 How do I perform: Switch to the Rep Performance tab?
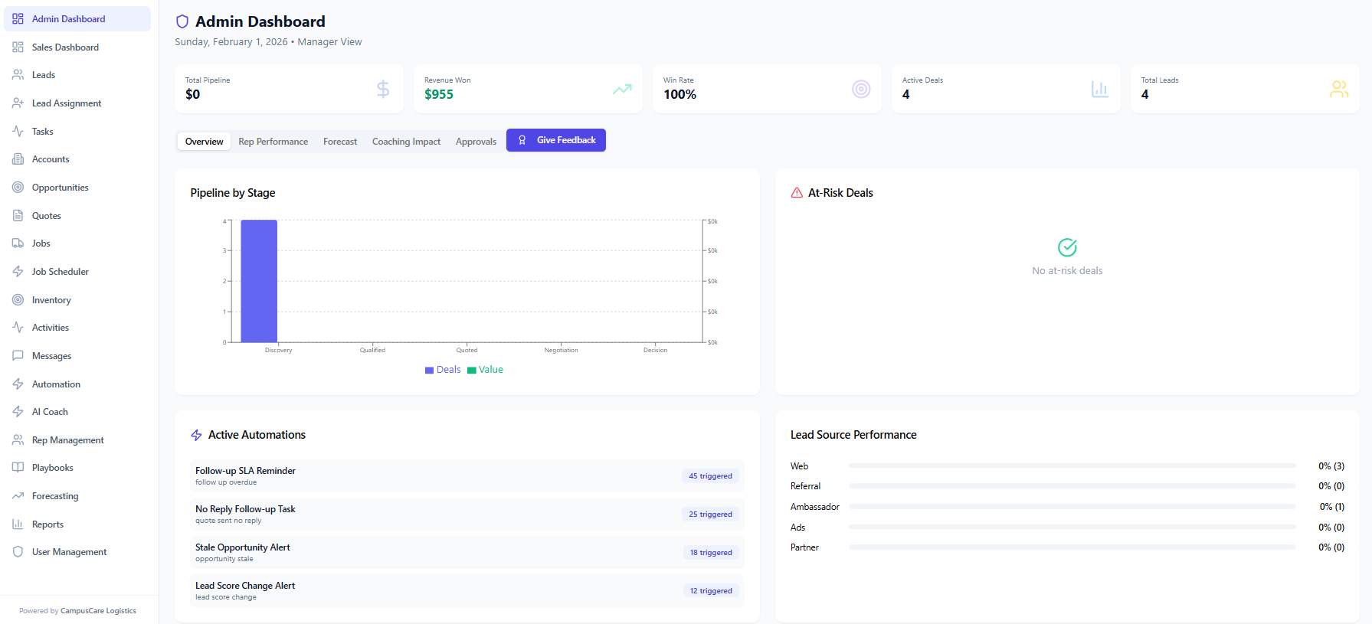(x=273, y=142)
